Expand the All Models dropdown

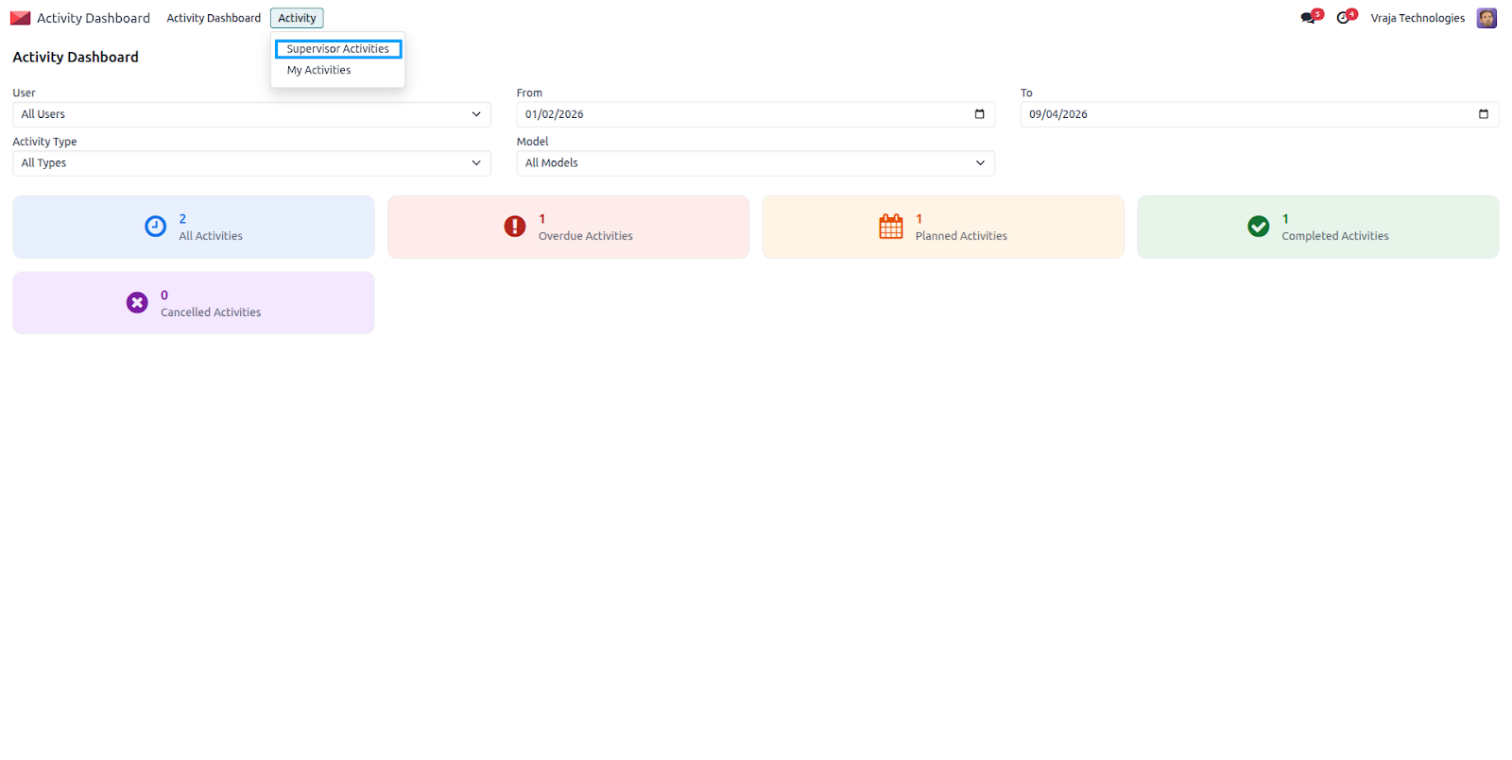click(755, 163)
